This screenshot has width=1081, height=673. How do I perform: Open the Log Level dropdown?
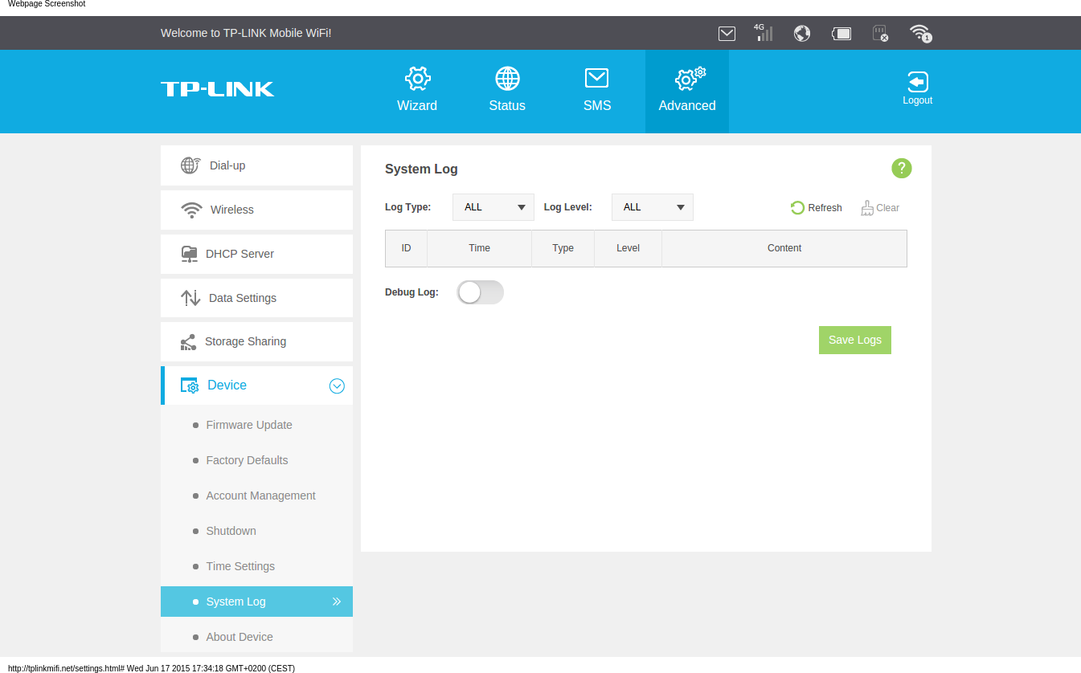tap(652, 207)
